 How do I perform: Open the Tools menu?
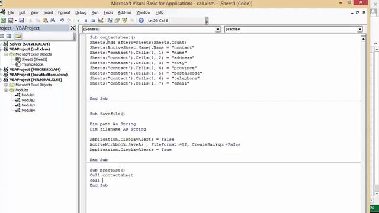(108, 12)
